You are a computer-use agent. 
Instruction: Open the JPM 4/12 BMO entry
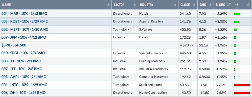click(x=24, y=37)
